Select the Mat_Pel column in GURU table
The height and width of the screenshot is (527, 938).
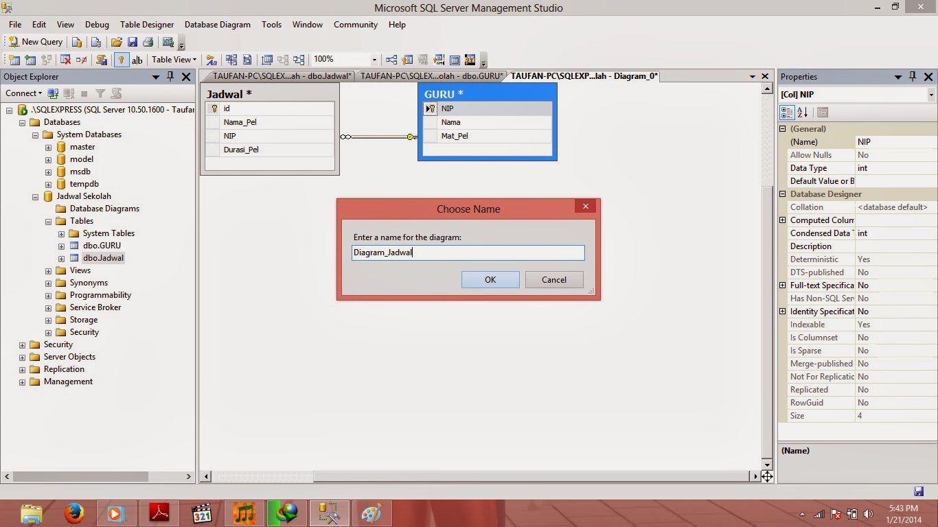[488, 136]
